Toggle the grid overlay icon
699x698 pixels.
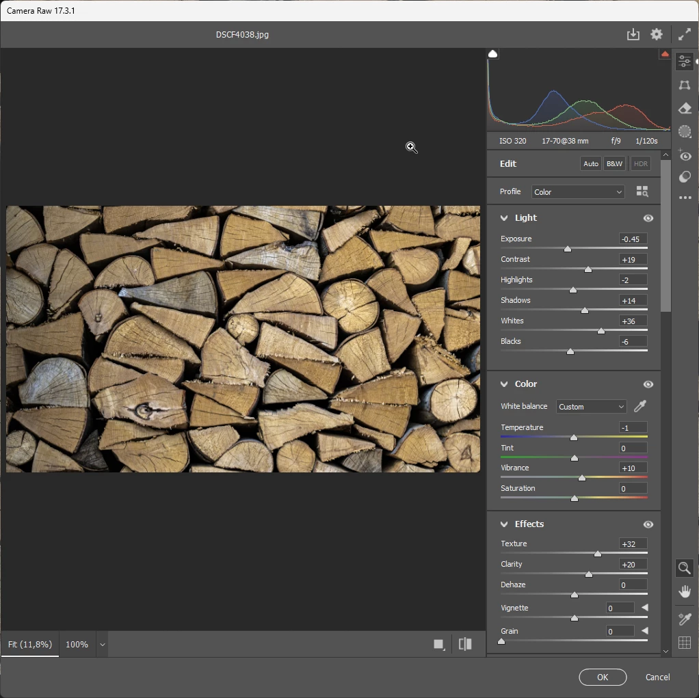(684, 643)
